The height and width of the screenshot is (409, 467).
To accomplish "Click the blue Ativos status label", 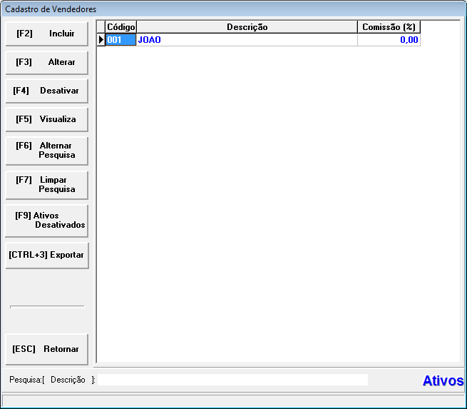I will point(443,380).
